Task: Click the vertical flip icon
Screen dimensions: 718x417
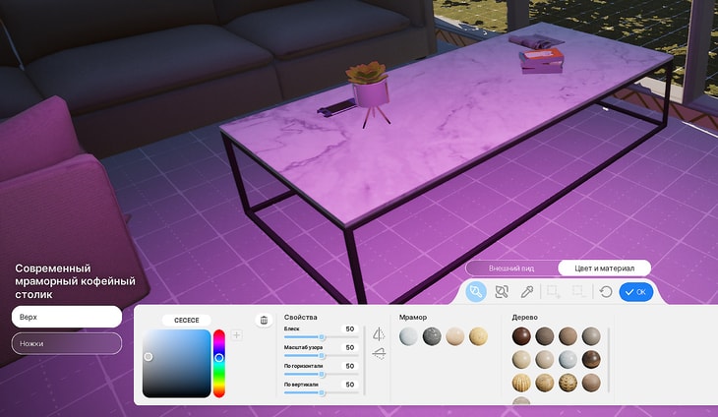Action: click(x=379, y=353)
